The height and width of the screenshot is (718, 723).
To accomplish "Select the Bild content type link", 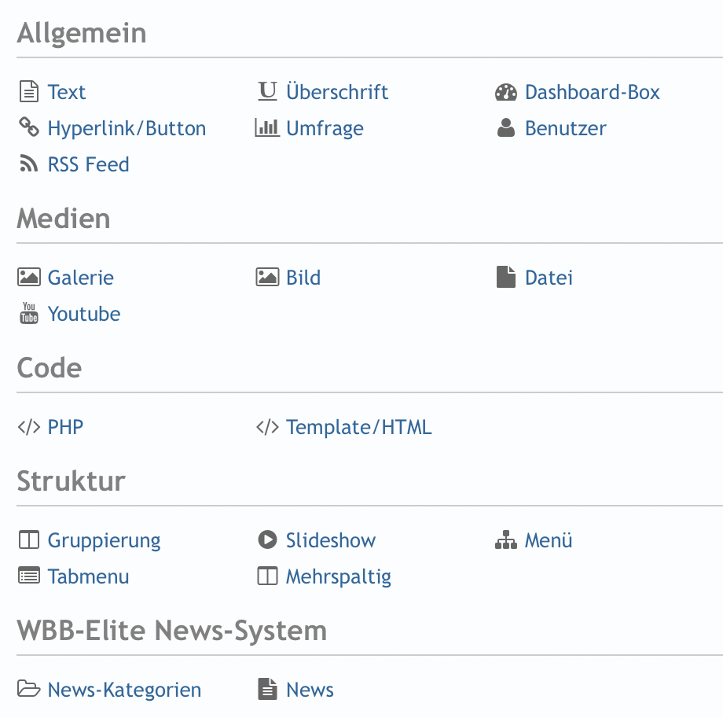I will pos(303,278).
